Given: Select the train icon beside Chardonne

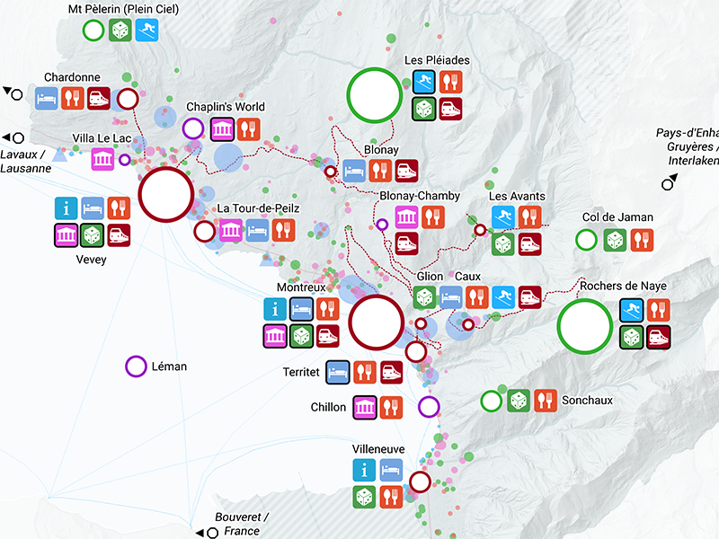Looking at the screenshot, I should [98, 97].
